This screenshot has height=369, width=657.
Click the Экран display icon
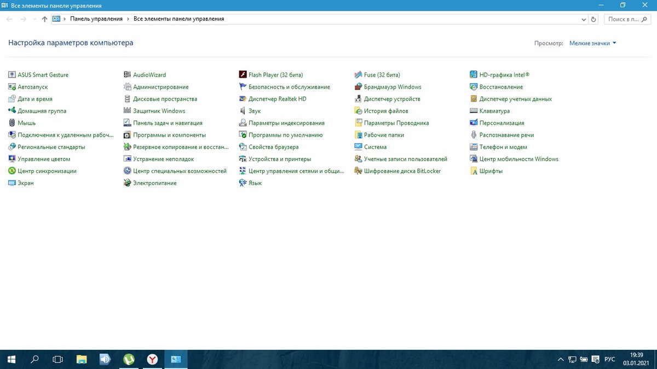[x=12, y=183]
